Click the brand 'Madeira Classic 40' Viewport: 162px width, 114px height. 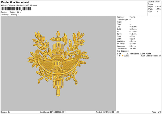coord(153,56)
